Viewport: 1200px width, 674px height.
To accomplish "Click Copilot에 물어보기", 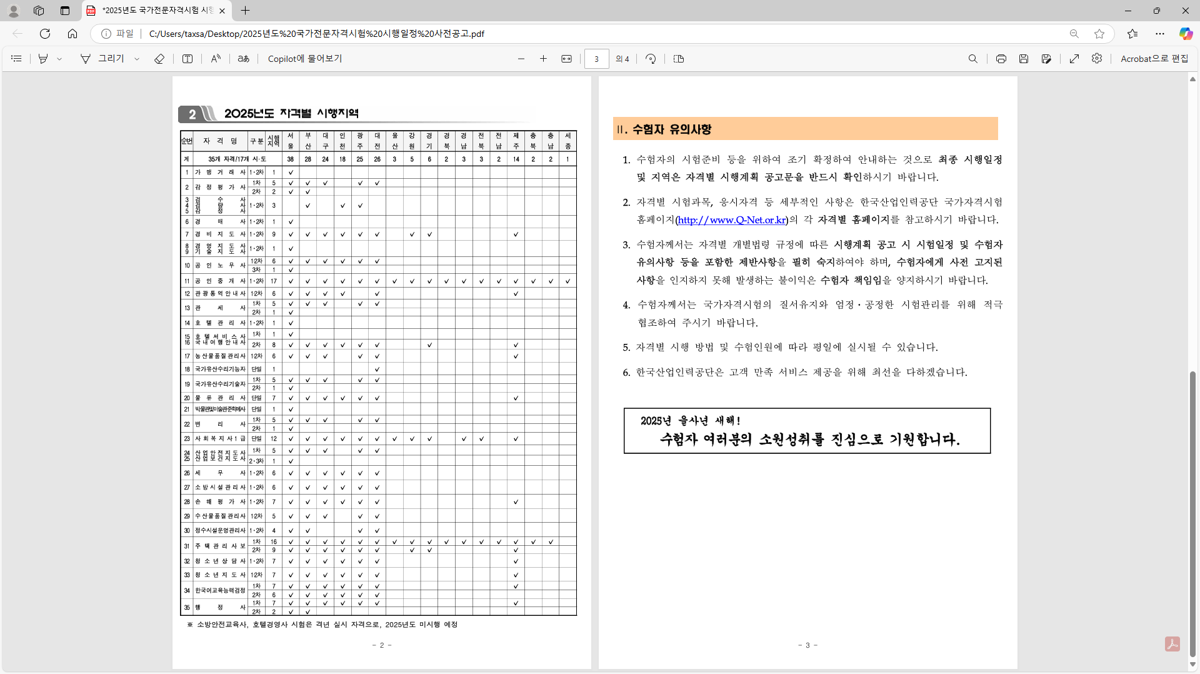I will [305, 59].
